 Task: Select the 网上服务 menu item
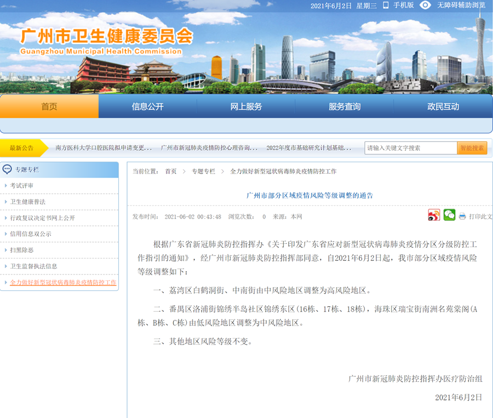pyautogui.click(x=246, y=107)
